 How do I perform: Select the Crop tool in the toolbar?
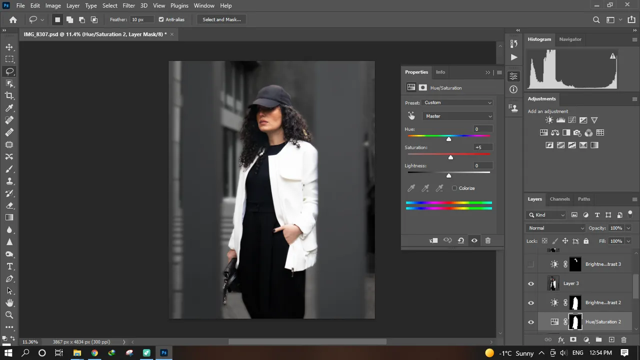[9, 95]
